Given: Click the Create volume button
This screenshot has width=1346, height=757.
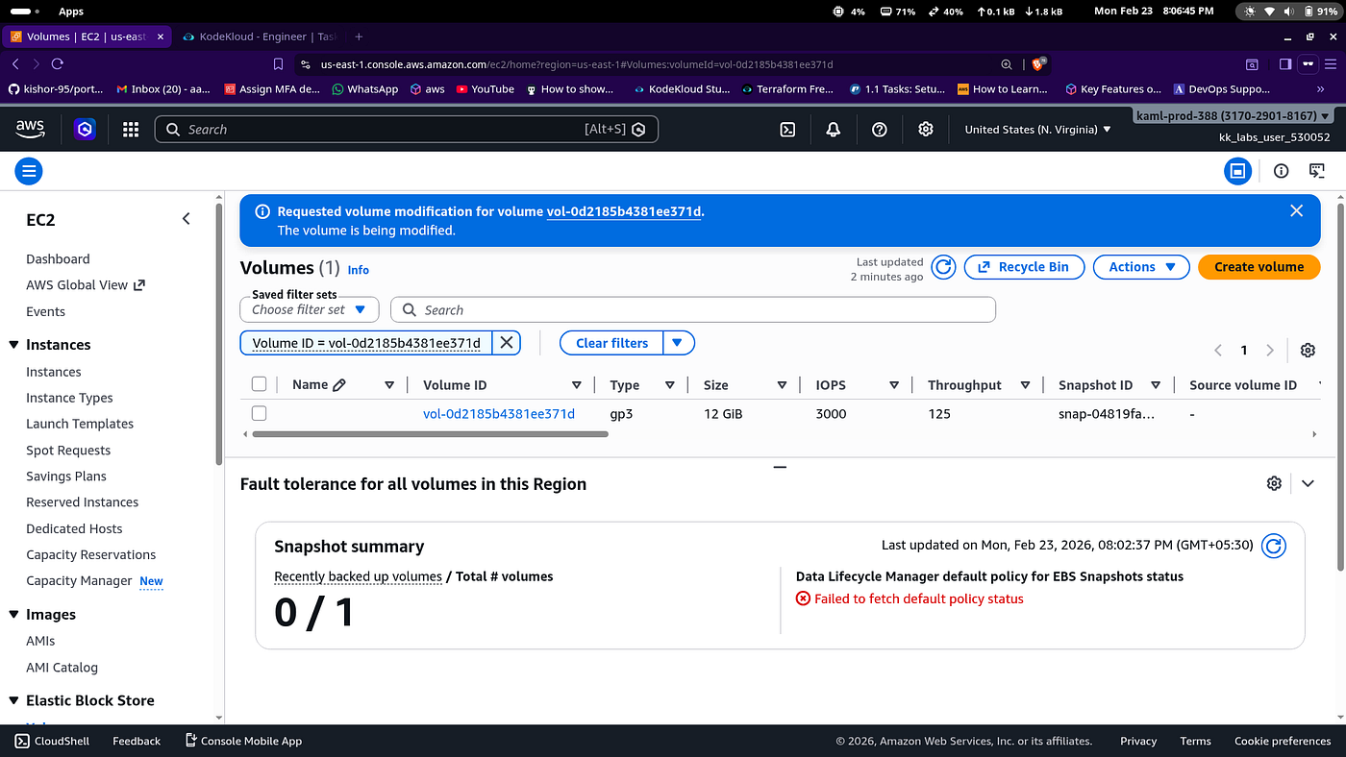Looking at the screenshot, I should click(x=1259, y=267).
